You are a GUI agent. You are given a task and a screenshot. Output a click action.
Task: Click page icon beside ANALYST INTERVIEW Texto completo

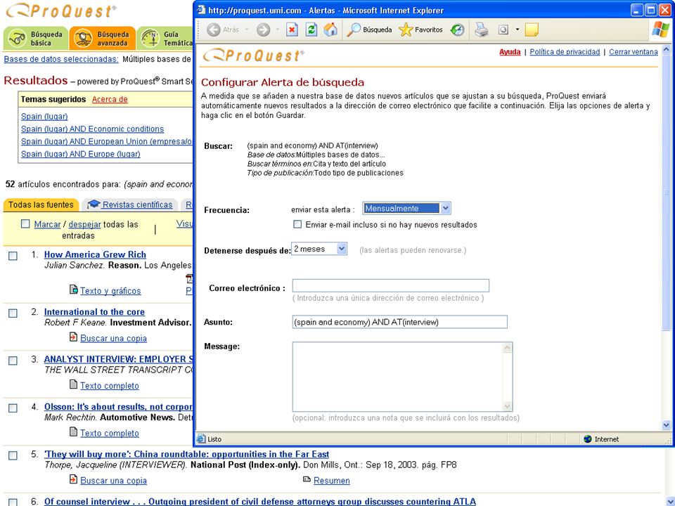pos(74,384)
